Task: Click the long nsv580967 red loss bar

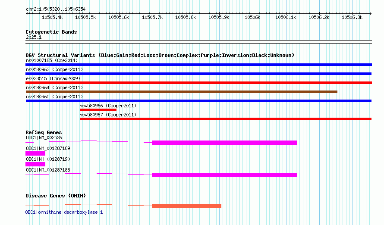Action: 226,119
